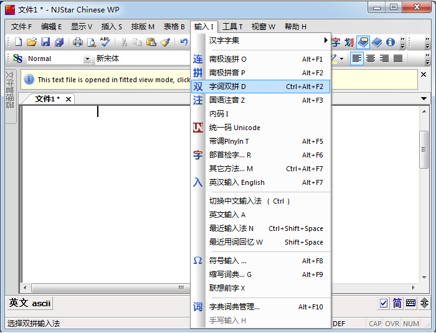The height and width of the screenshot is (333, 436).
Task: Click 切换中文输入法 (Ctrl) entry
Action: [260, 201]
